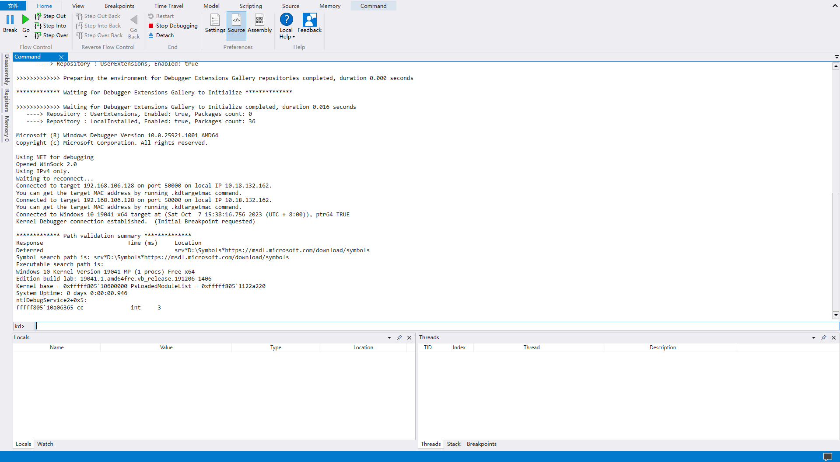The width and height of the screenshot is (840, 462).
Task: Open the Time Travel ribbon tab
Action: coord(169,6)
